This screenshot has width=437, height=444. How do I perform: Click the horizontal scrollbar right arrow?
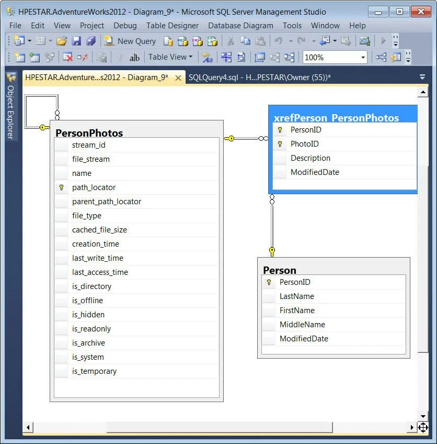pos(412,427)
